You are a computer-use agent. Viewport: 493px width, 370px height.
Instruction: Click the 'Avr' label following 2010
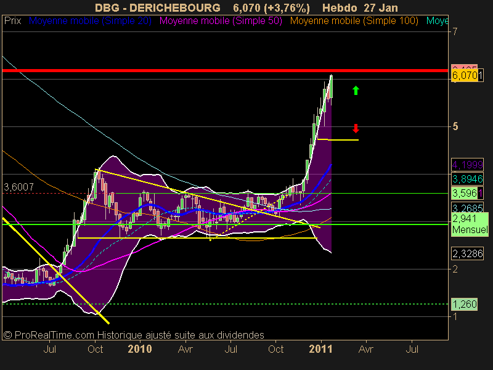tap(185, 349)
